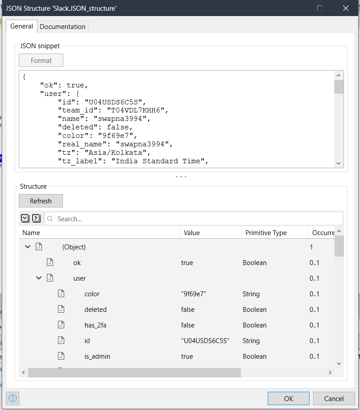The image size is (360, 410).
Task: Collapse the root (Object) node
Action: click(28, 247)
